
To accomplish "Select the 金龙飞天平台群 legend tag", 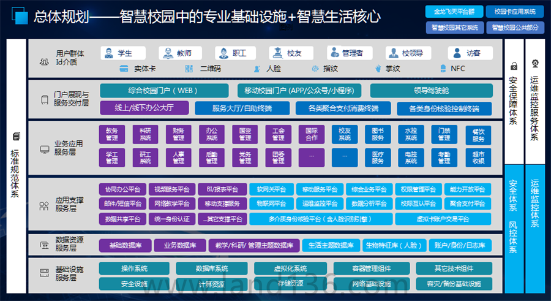I will 452,12.
